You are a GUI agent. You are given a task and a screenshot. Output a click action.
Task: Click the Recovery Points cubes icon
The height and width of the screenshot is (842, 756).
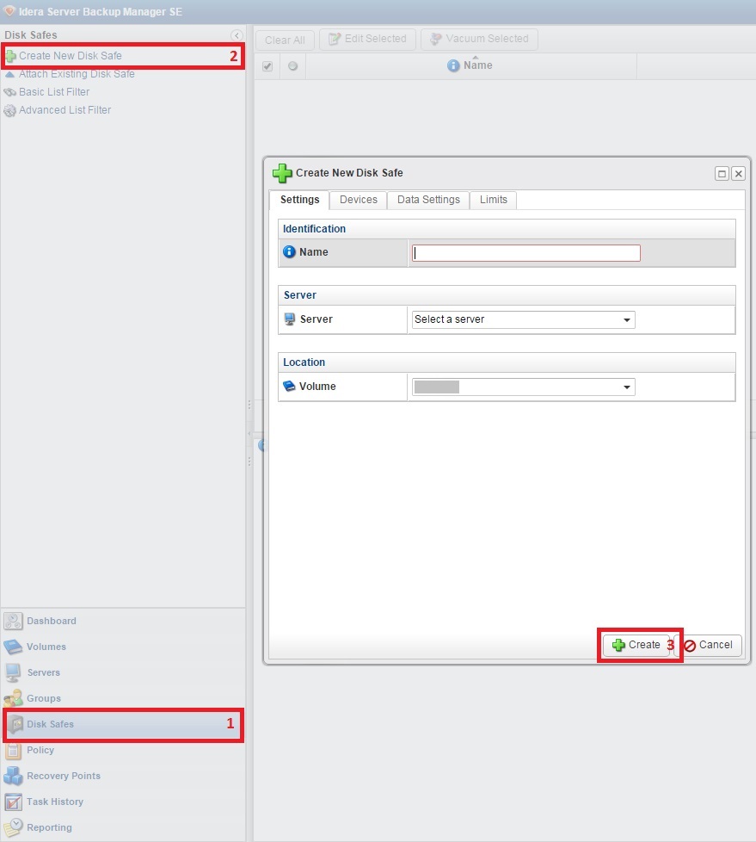click(x=13, y=776)
